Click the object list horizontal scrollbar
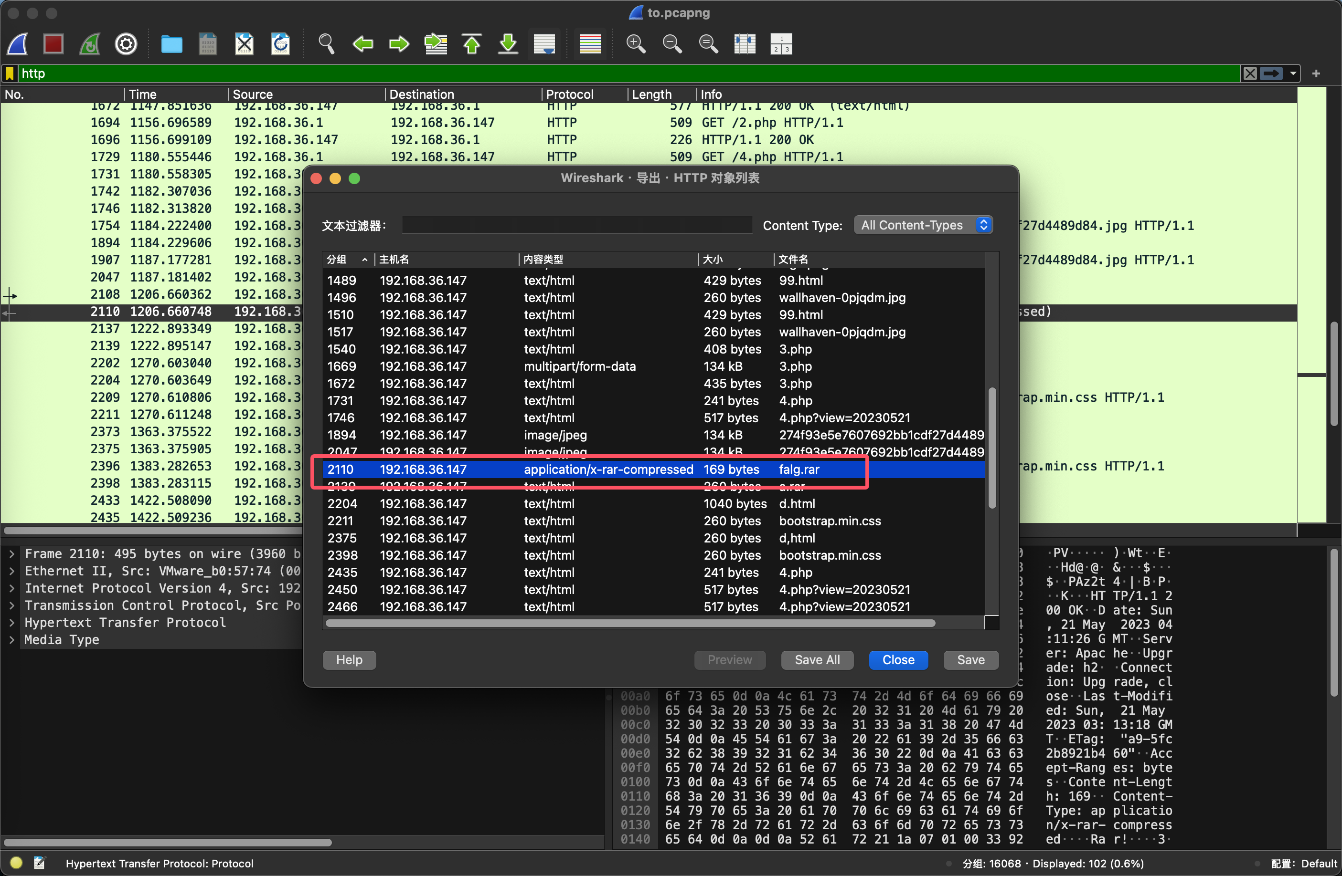1342x876 pixels. [630, 623]
